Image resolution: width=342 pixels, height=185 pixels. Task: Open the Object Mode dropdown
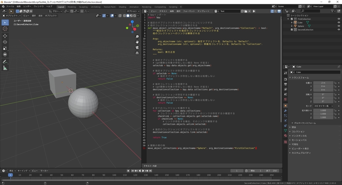[x=11, y=16]
